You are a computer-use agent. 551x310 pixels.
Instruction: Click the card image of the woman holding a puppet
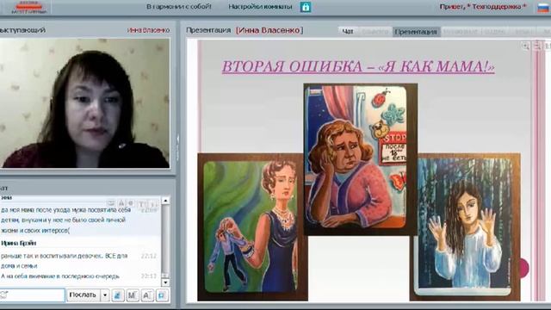coord(252,227)
